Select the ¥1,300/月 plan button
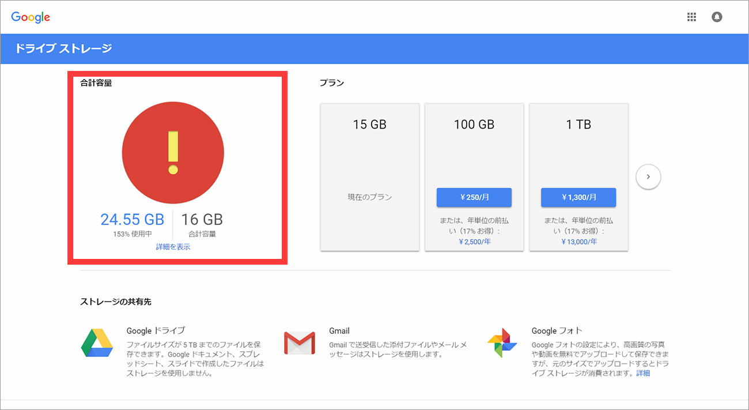The height and width of the screenshot is (410, 749). tap(578, 197)
